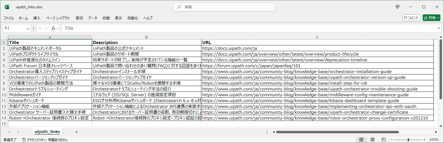Click the search magnifier icon
This screenshot has width=444, height=143.
179,7
